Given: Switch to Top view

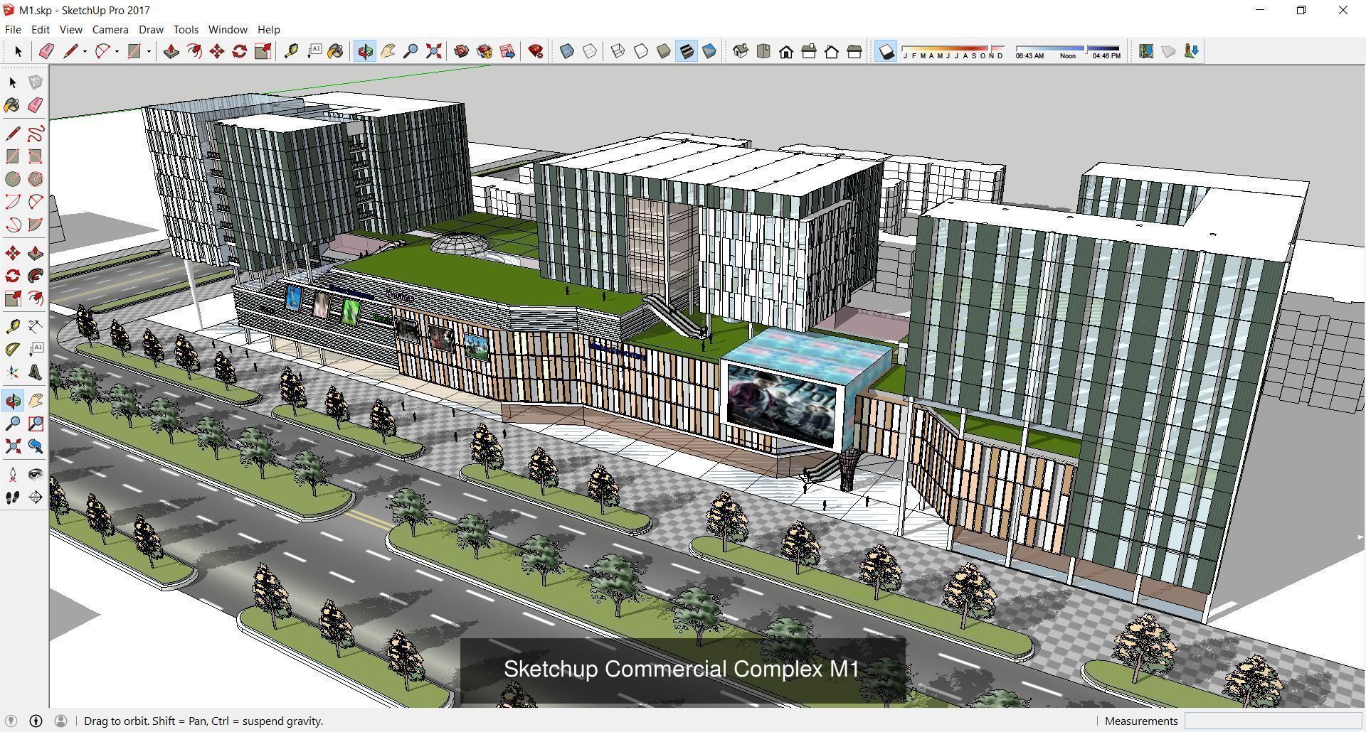Looking at the screenshot, I should click(763, 51).
